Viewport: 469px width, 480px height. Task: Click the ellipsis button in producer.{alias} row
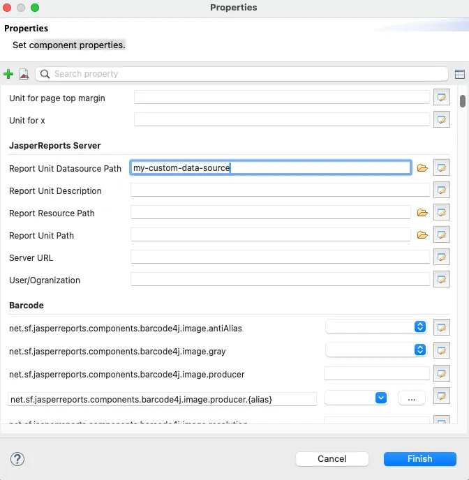(x=412, y=398)
